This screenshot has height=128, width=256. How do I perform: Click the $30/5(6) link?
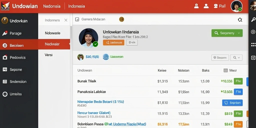pyautogui.click(x=92, y=57)
